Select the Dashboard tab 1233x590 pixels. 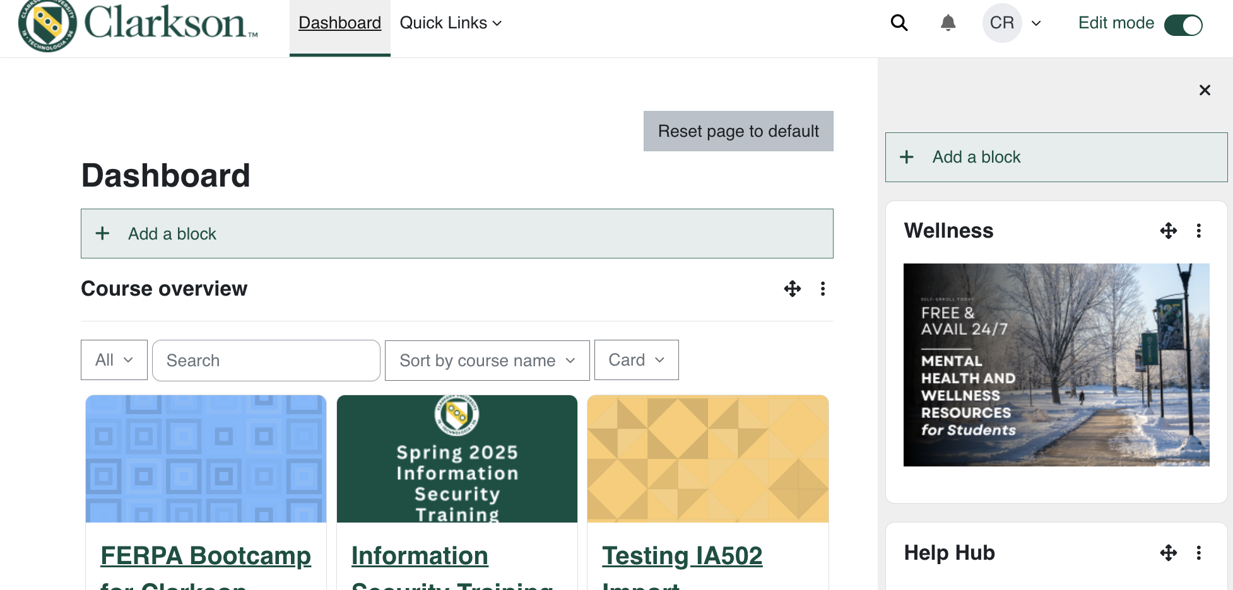pyautogui.click(x=339, y=23)
